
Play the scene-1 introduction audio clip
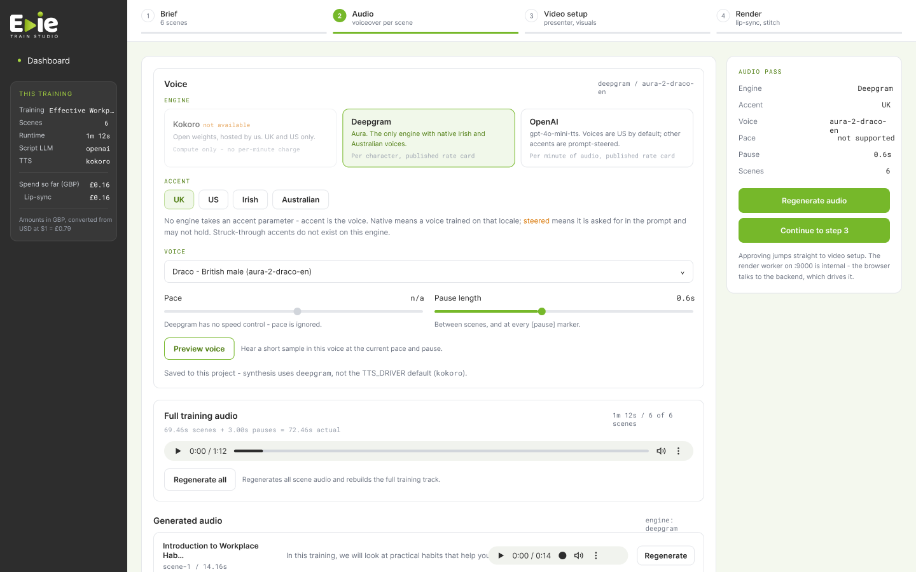point(501,555)
